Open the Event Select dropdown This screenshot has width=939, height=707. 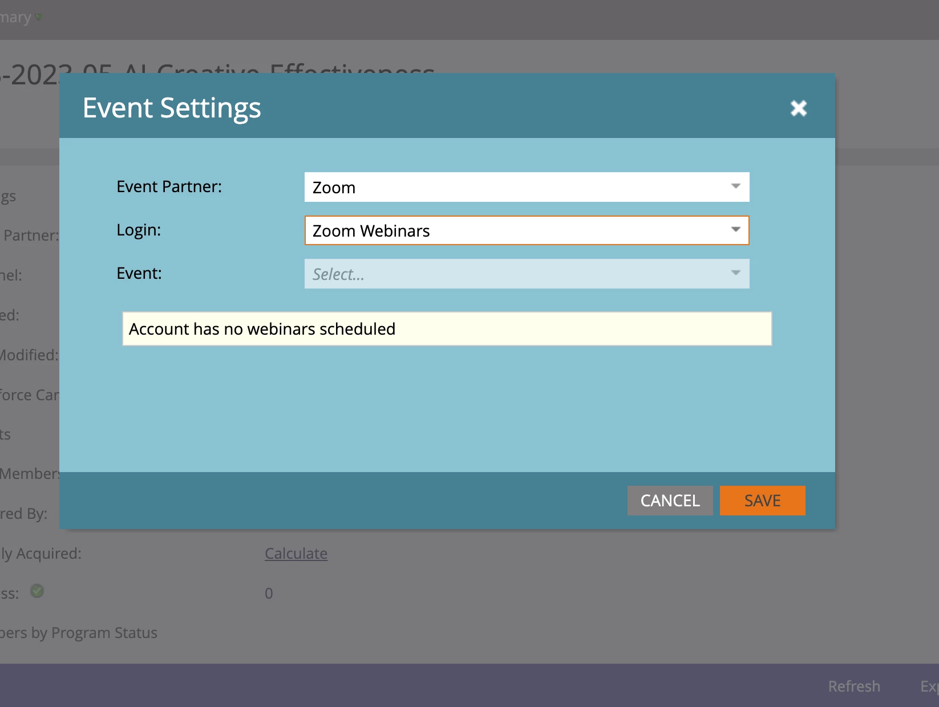coord(527,274)
